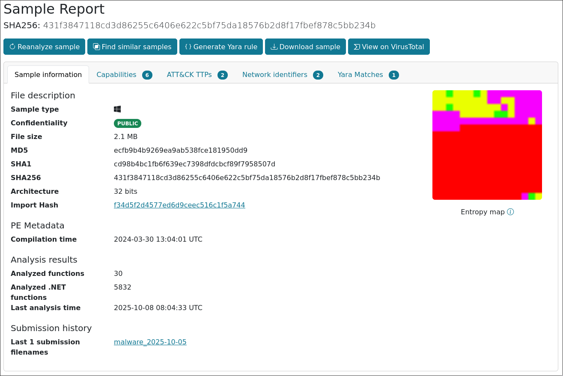Open the Import Hash link
The height and width of the screenshot is (376, 563).
pyautogui.click(x=179, y=205)
